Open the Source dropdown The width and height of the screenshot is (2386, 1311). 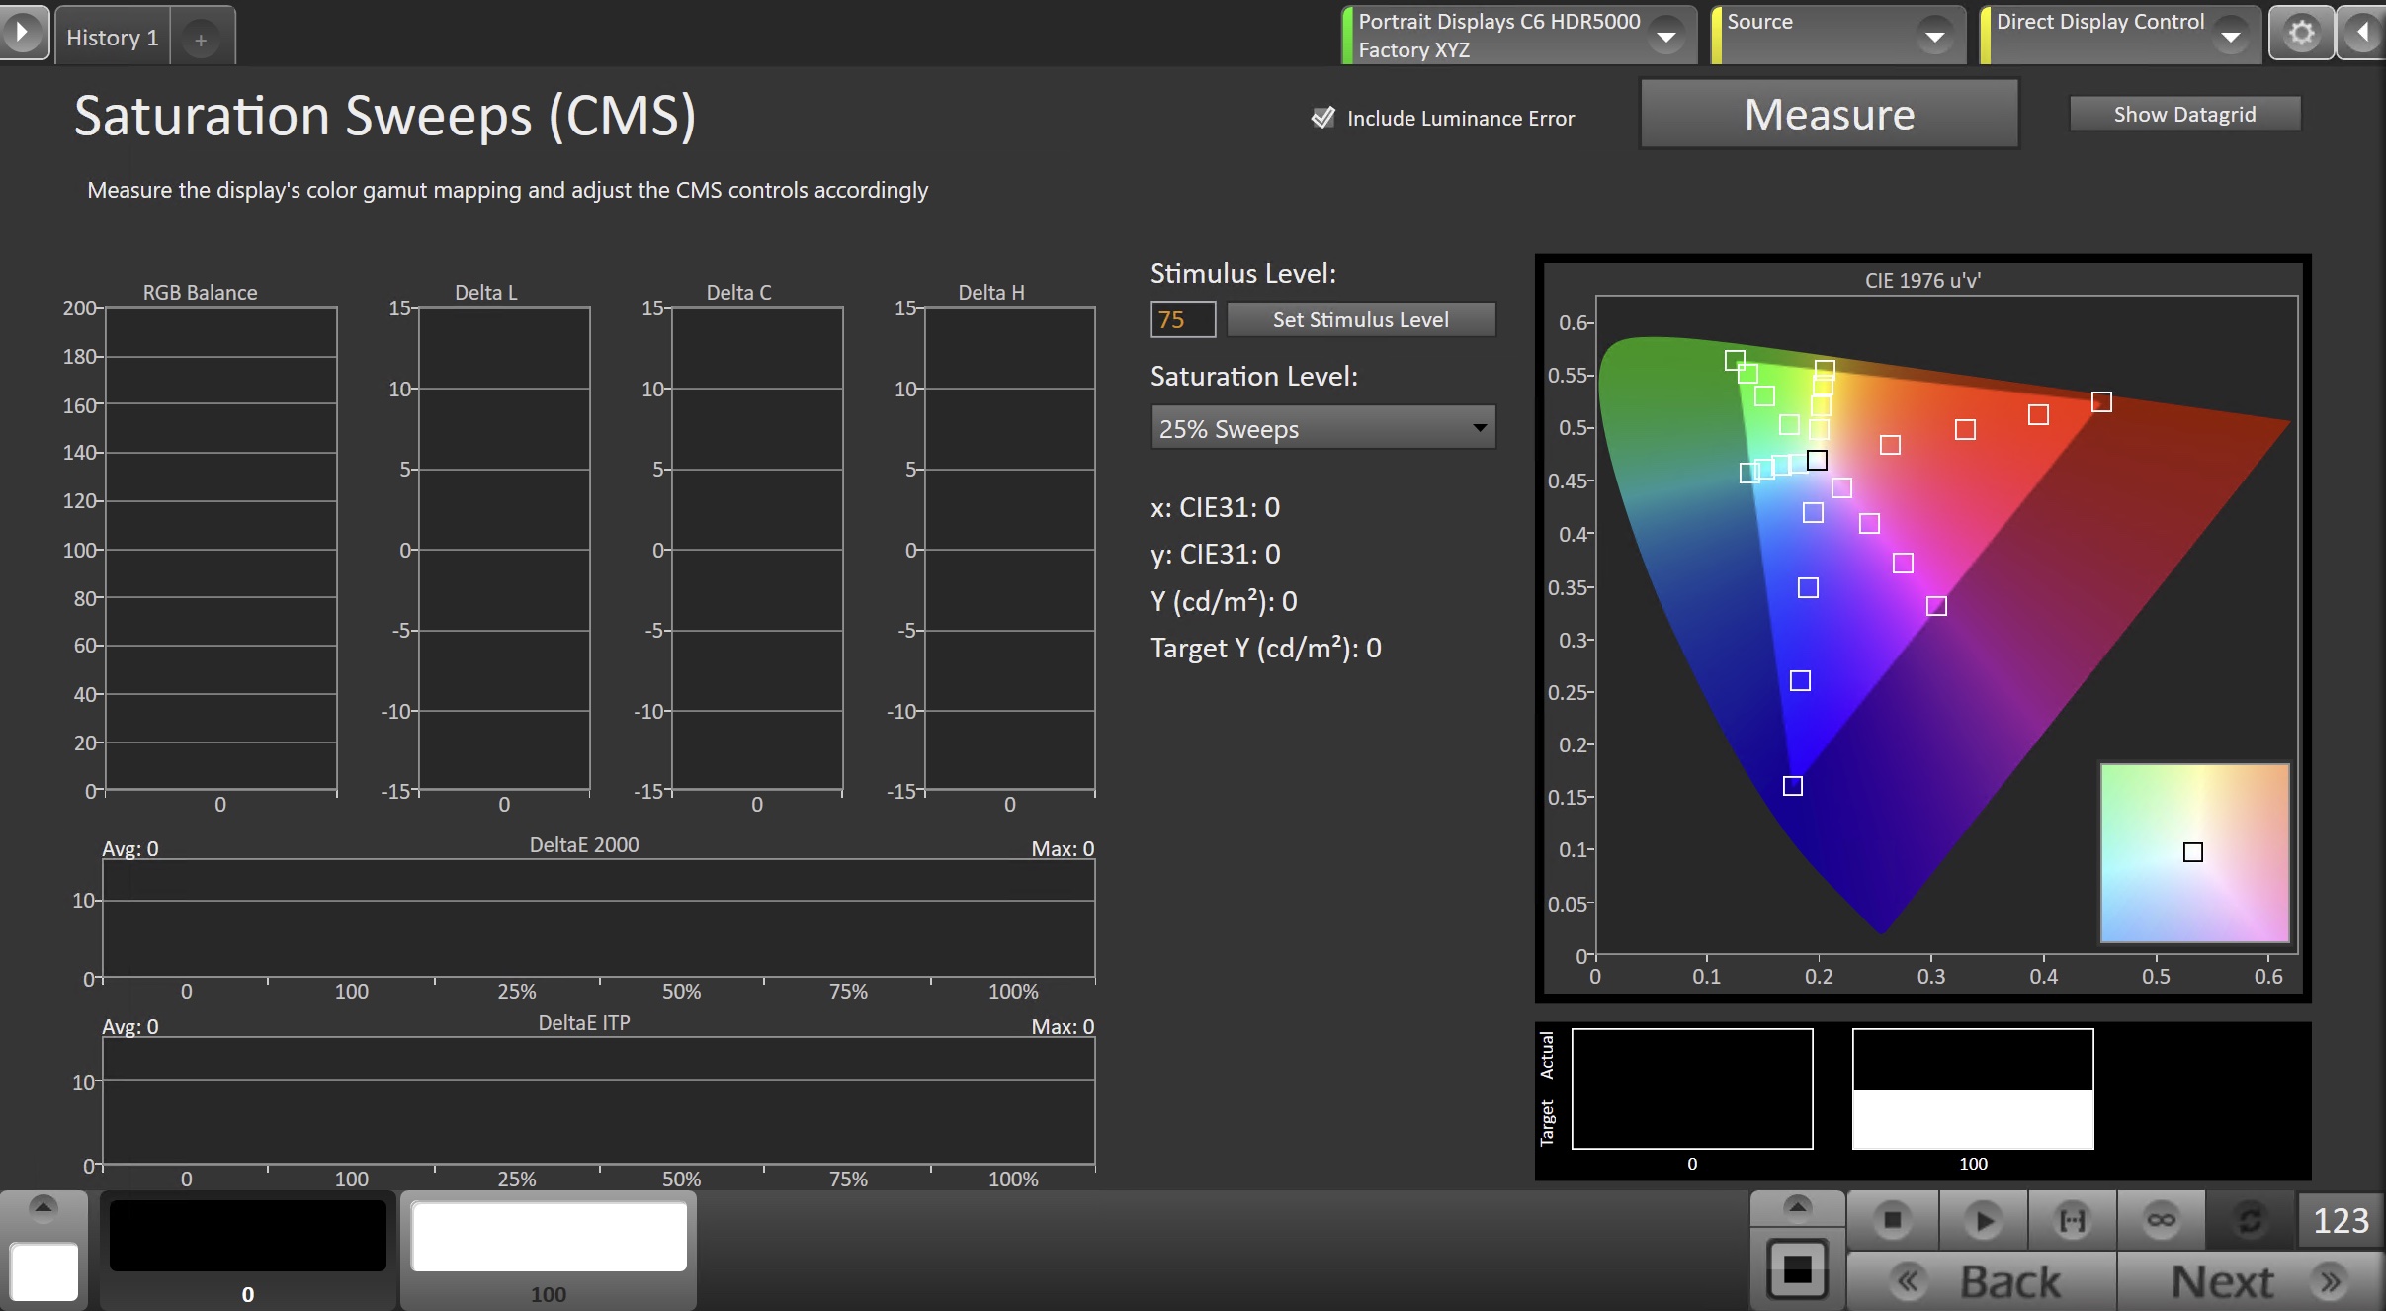(x=1934, y=37)
